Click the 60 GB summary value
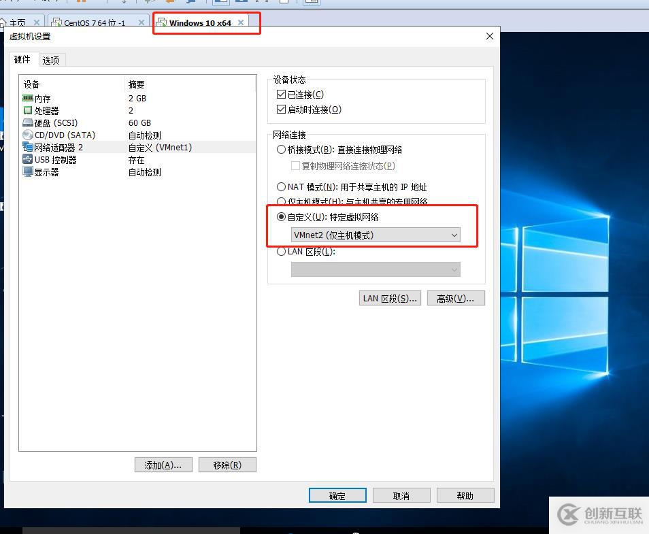This screenshot has height=534, width=649. [x=140, y=123]
